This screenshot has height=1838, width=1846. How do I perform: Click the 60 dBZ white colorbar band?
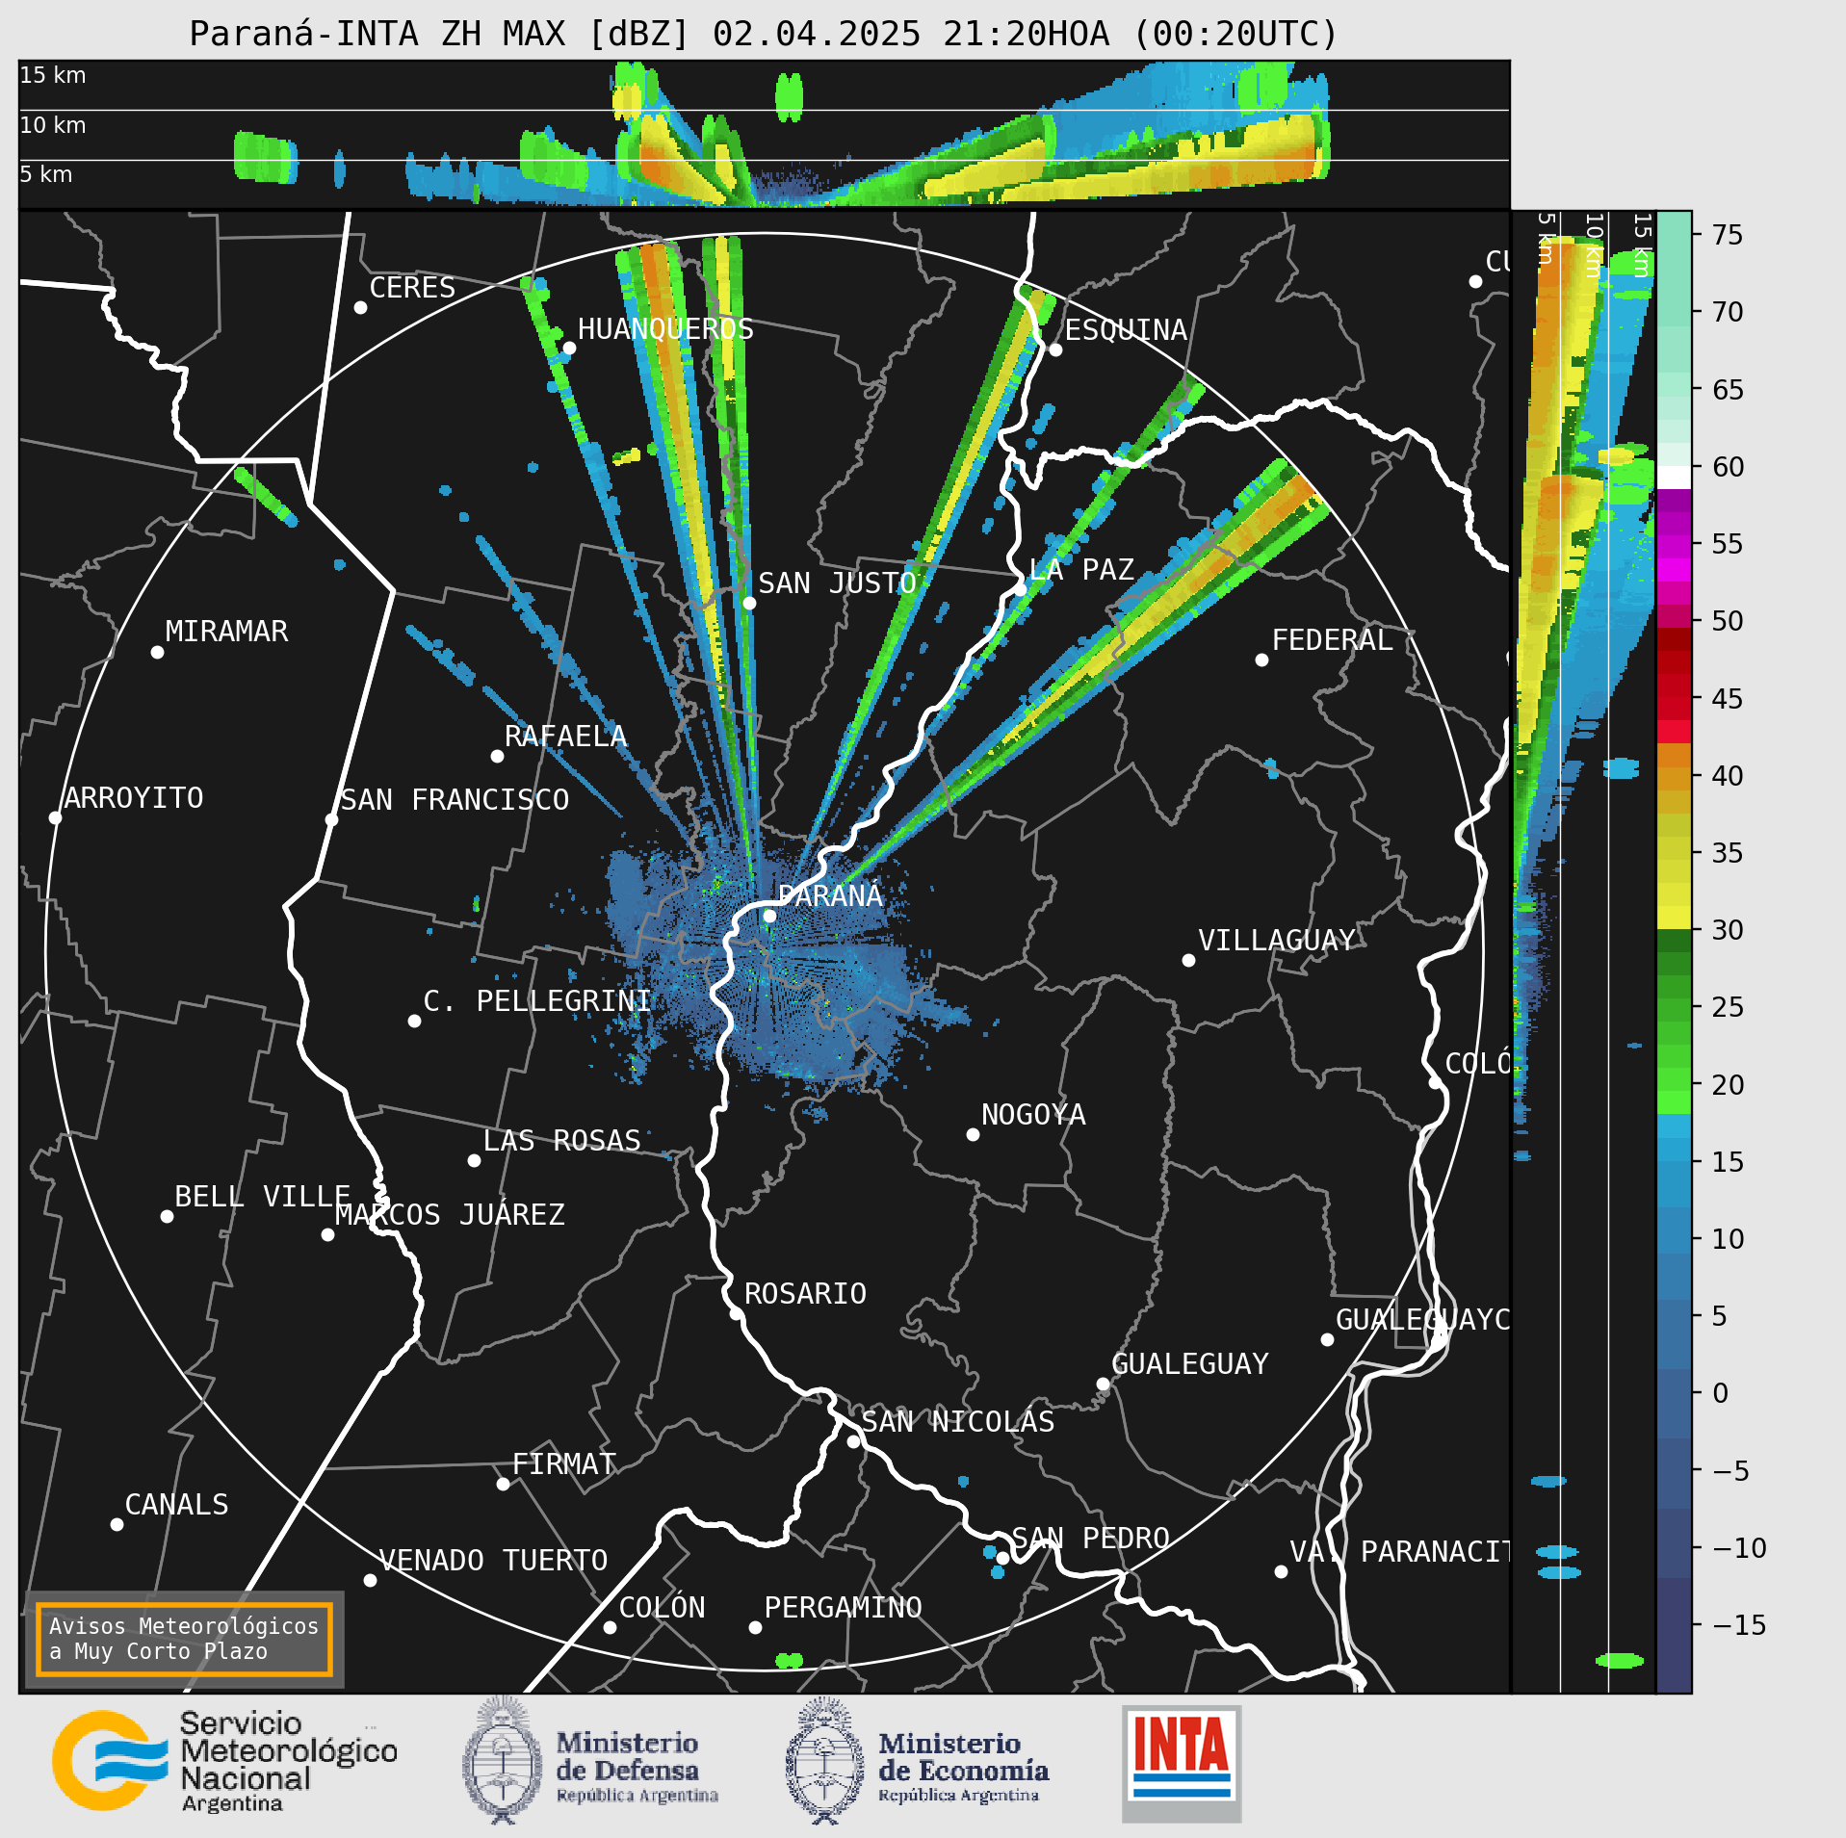pyautogui.click(x=1674, y=479)
